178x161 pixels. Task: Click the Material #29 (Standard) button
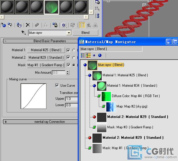[46, 58]
